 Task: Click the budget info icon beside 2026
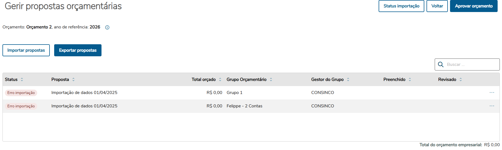tap(107, 27)
